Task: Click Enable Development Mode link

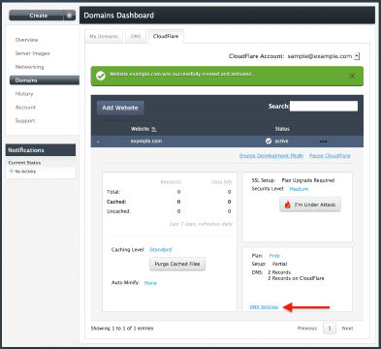Action: (x=271, y=156)
